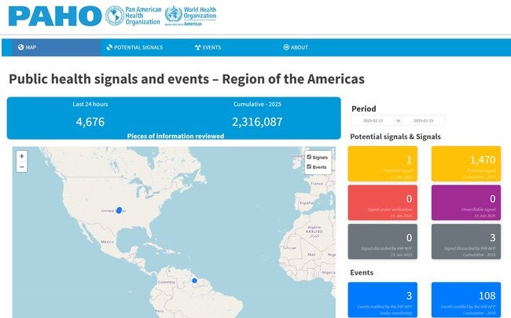511x318 pixels.
Task: Go to the About tab
Action: tap(296, 48)
